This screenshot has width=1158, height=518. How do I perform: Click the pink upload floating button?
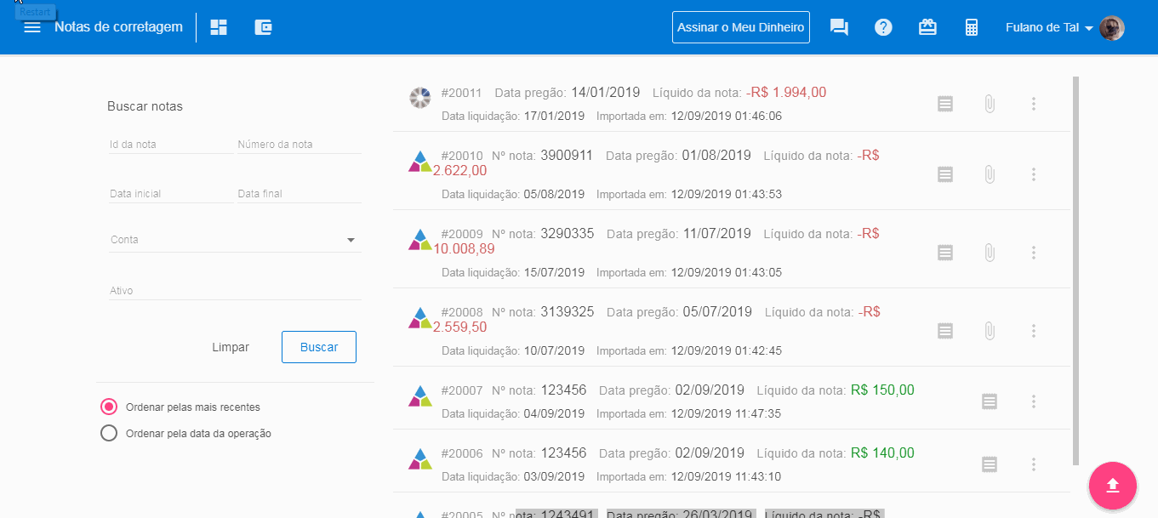click(x=1112, y=486)
